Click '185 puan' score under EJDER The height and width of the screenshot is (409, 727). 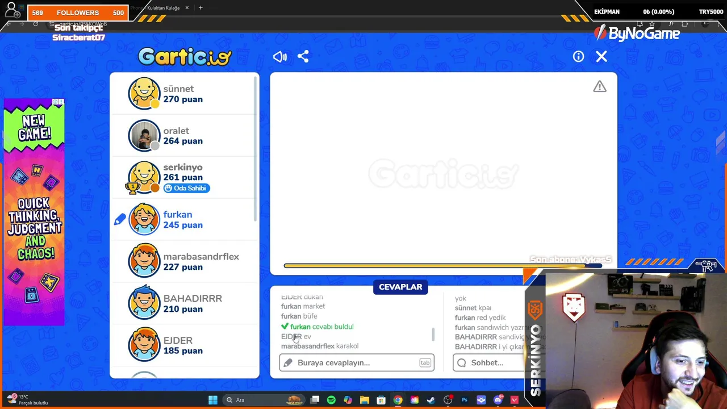pos(183,351)
